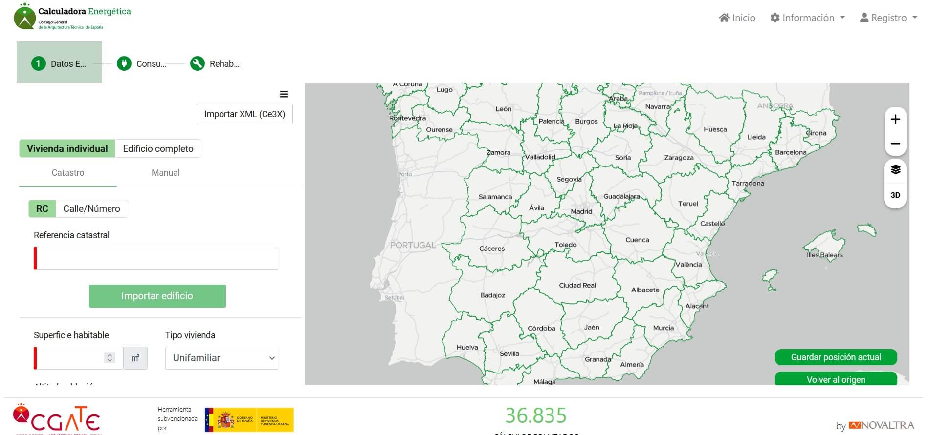Click the Gobierno de España logo

pos(249,420)
